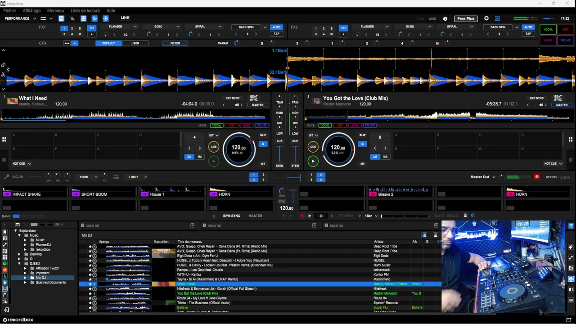
Task: Toggle AUTO on FX1 unit
Action: (x=276, y=27)
